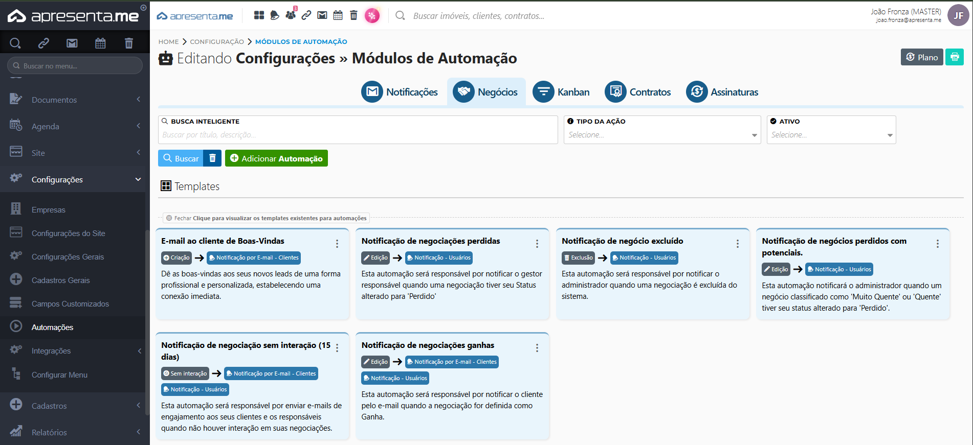The height and width of the screenshot is (445, 973).
Task: Switch to the Assinaturas tab
Action: 722,92
